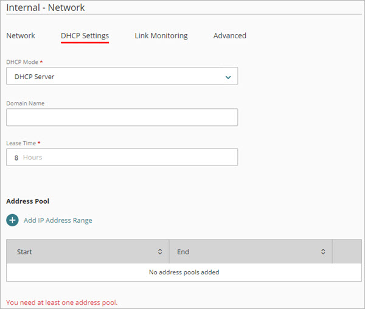Click the sort arrows in Start column
Image resolution: width=365 pixels, height=309 pixels.
160,251
